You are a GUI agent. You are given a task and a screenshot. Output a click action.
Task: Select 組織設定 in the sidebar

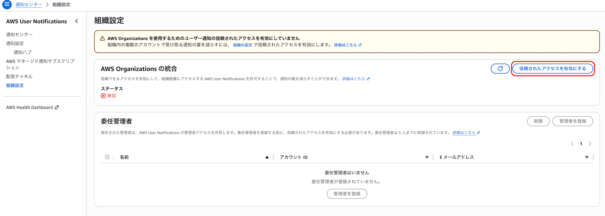pos(15,85)
